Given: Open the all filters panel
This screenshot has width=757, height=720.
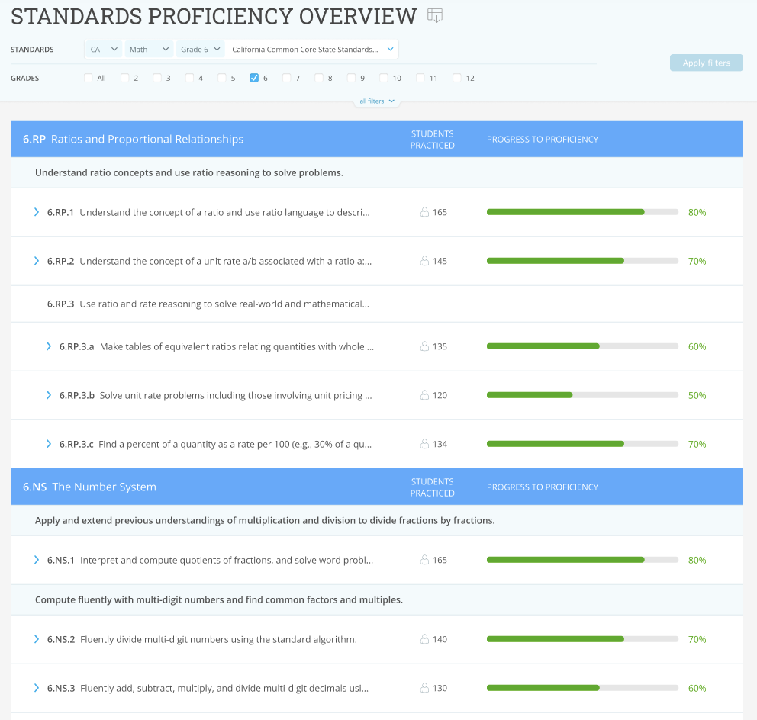Looking at the screenshot, I should tap(376, 100).
